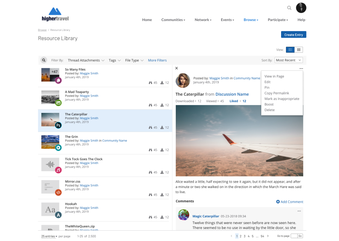This screenshot has width=339, height=241.
Task: Open the File Type filter dropdown
Action: (134, 60)
